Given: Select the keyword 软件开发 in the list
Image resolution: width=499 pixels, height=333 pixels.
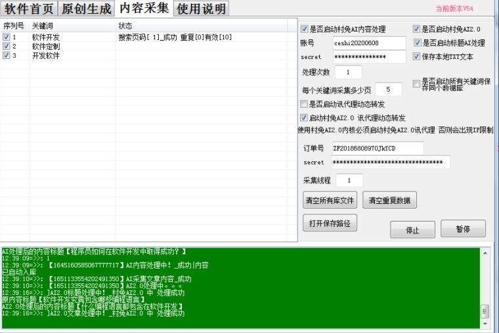Looking at the screenshot, I should (x=46, y=37).
